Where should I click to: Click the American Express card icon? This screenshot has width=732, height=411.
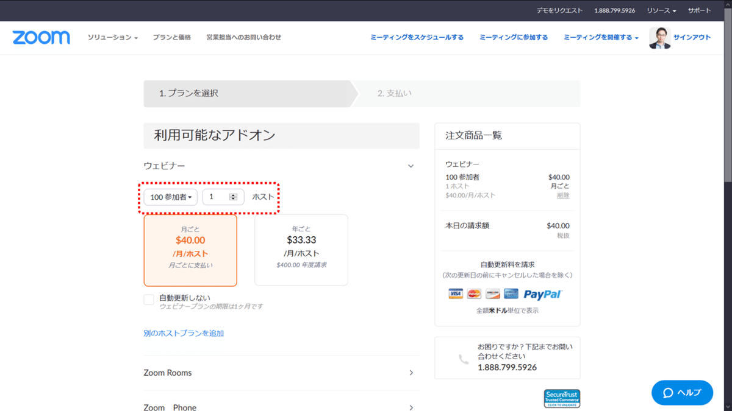[x=511, y=294]
